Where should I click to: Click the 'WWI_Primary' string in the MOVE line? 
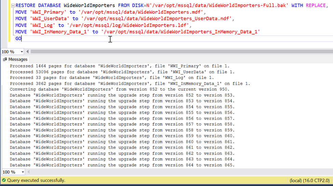48,12
